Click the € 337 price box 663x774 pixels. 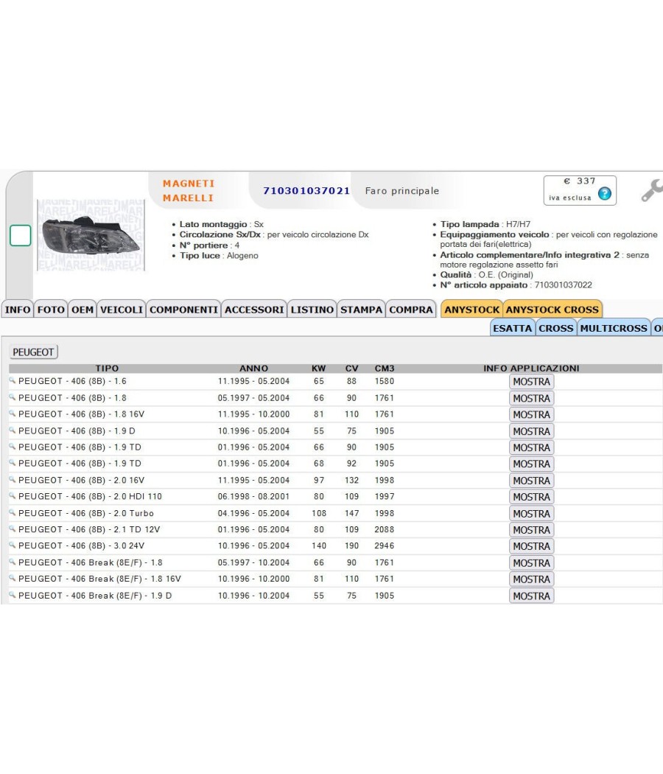point(580,190)
